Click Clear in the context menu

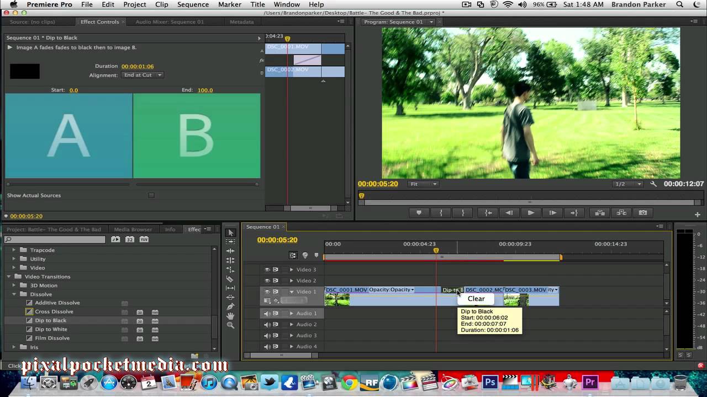pos(476,299)
